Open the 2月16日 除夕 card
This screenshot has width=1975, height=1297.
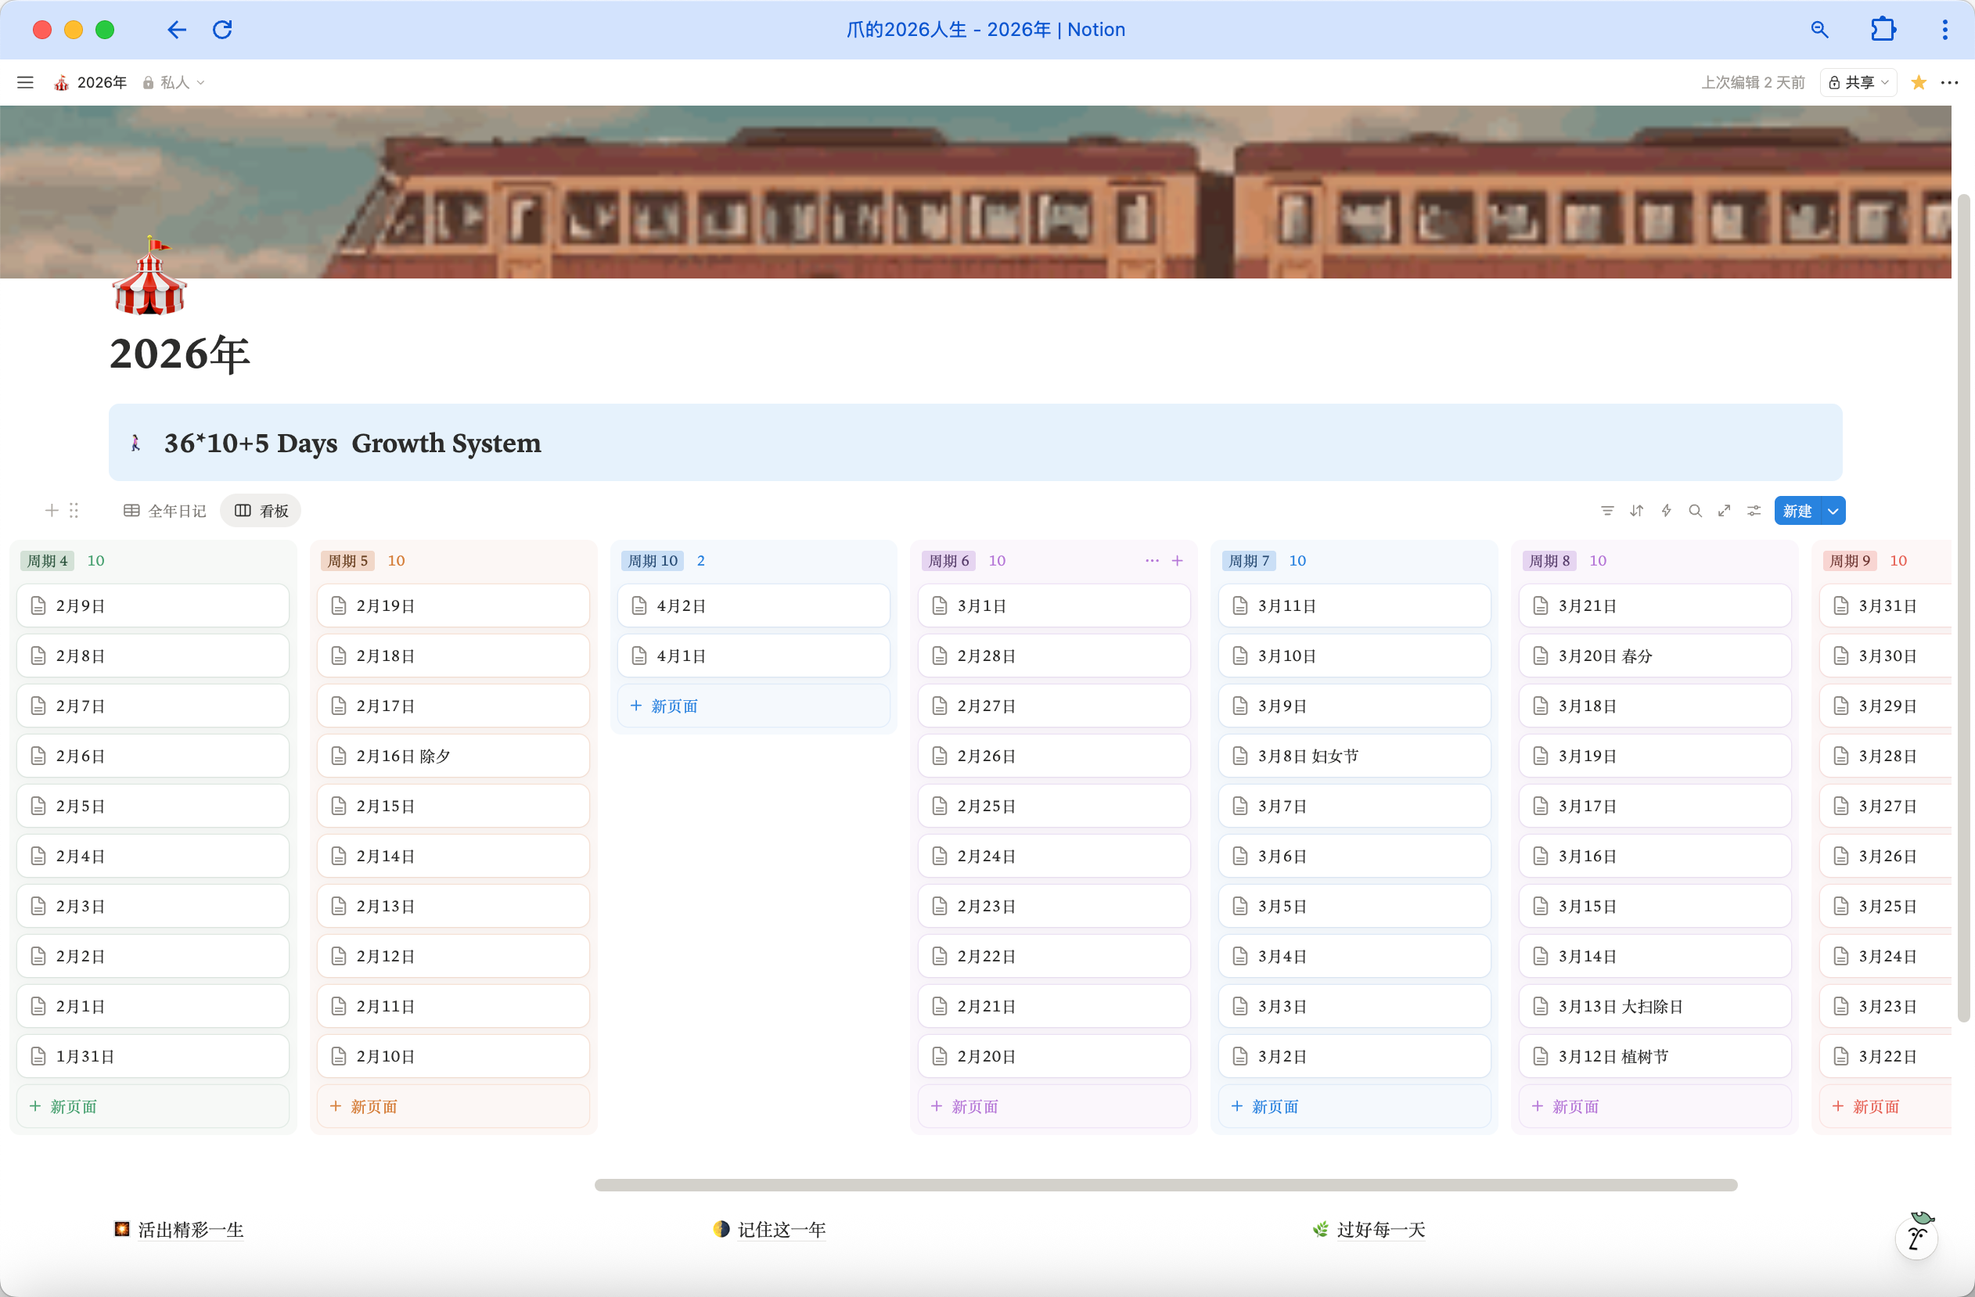453,755
